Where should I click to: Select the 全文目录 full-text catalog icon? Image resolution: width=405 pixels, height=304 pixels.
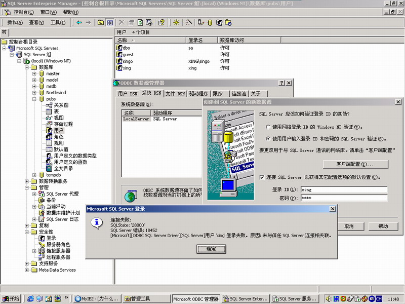pyautogui.click(x=49, y=169)
